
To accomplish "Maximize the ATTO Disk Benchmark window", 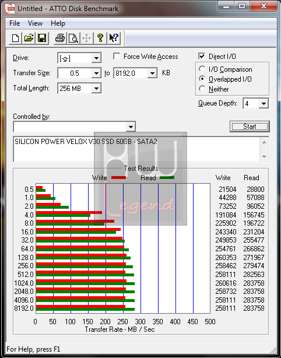I will [x=242, y=6].
